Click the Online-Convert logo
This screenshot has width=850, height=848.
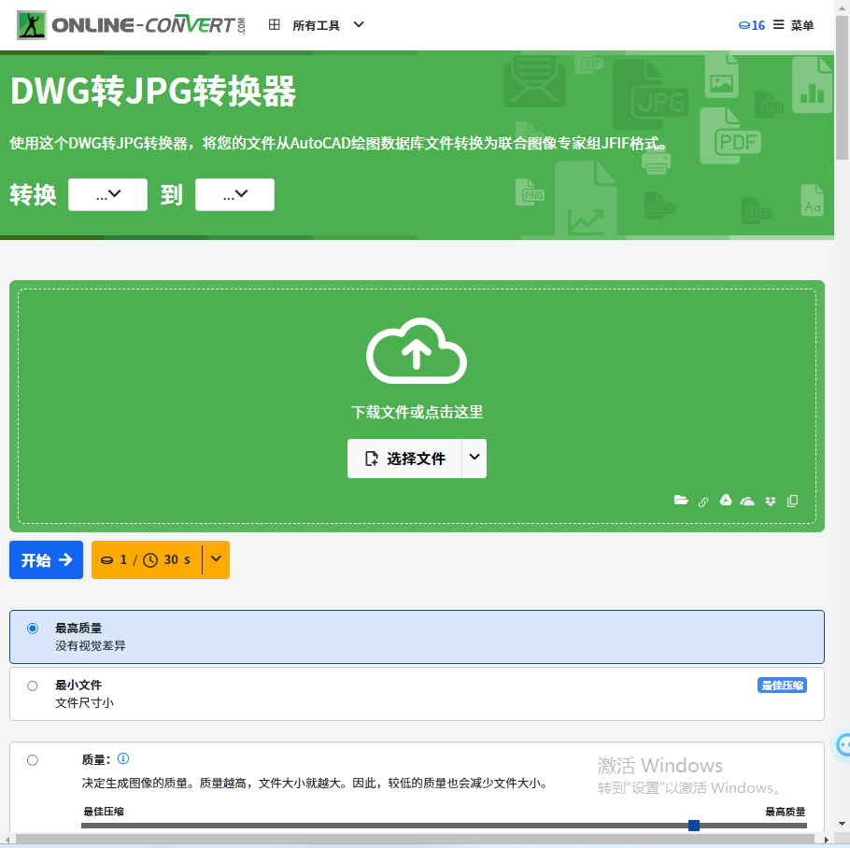[131, 25]
